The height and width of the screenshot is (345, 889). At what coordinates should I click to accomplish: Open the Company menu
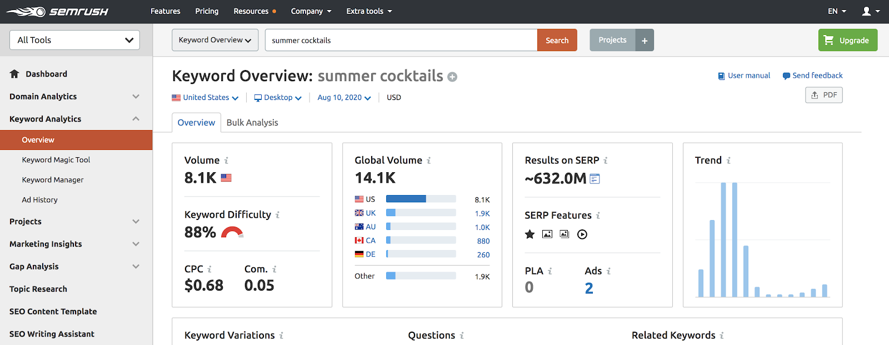point(311,11)
